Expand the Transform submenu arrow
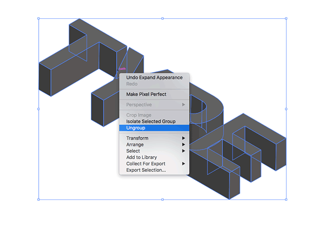This screenshot has width=319, height=227. [x=184, y=138]
